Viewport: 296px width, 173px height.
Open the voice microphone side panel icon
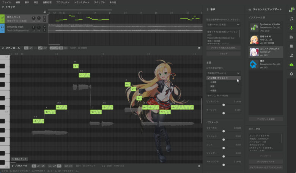coord(292,28)
